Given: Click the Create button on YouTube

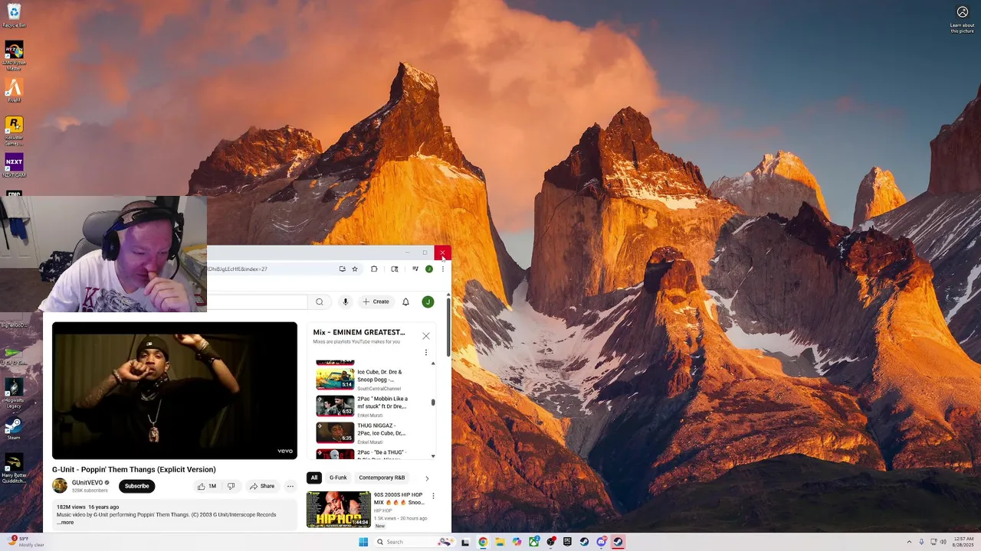Looking at the screenshot, I should click(376, 302).
